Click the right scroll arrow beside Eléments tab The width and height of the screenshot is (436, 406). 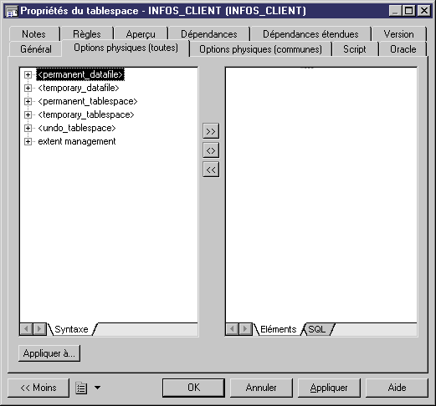pos(245,329)
